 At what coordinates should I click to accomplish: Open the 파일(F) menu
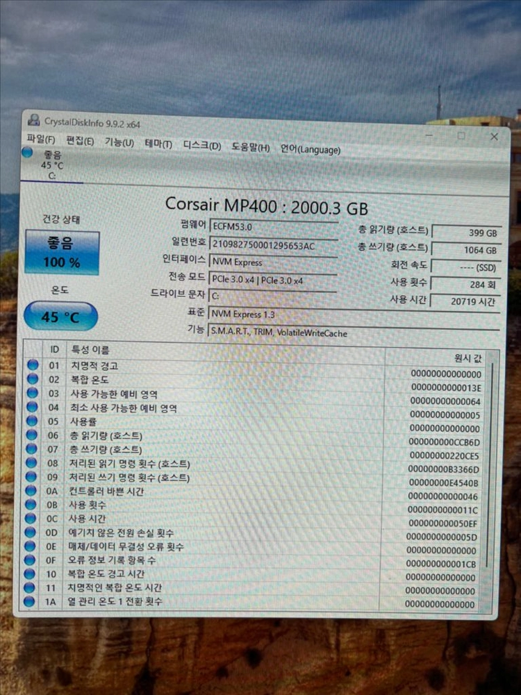(x=41, y=139)
